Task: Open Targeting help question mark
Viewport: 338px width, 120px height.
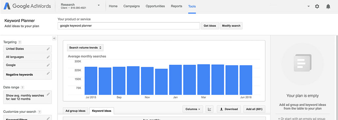Action: [20, 42]
